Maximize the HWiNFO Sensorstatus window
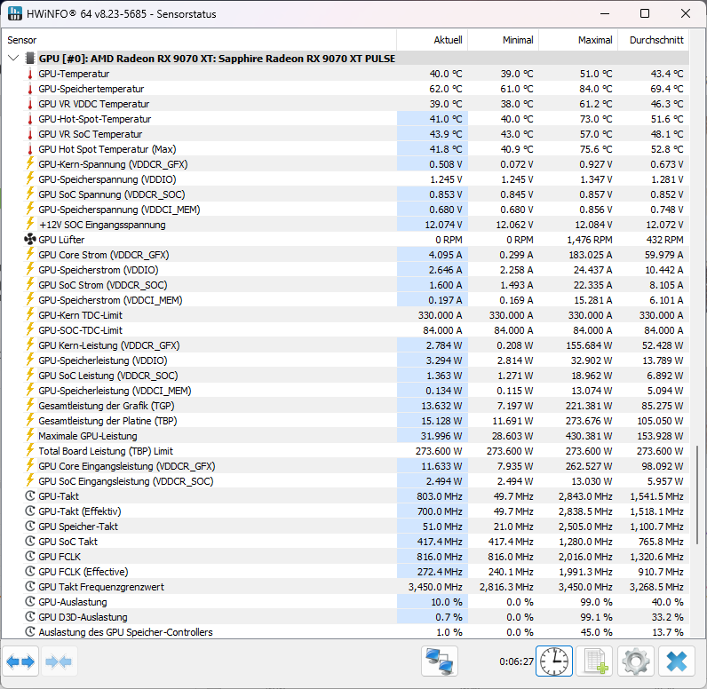The image size is (707, 689). pos(645,13)
